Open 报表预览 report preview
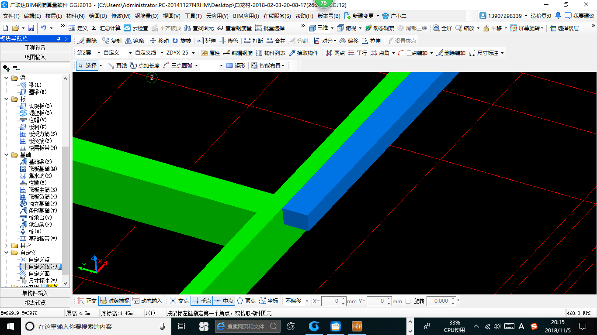This screenshot has width=597, height=335. [35, 303]
